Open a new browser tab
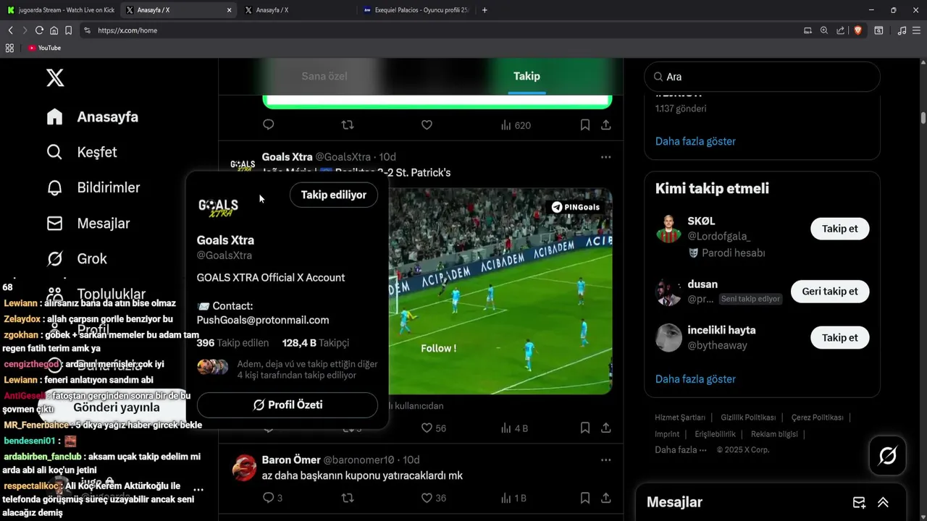The height and width of the screenshot is (521, 927). pos(485,10)
